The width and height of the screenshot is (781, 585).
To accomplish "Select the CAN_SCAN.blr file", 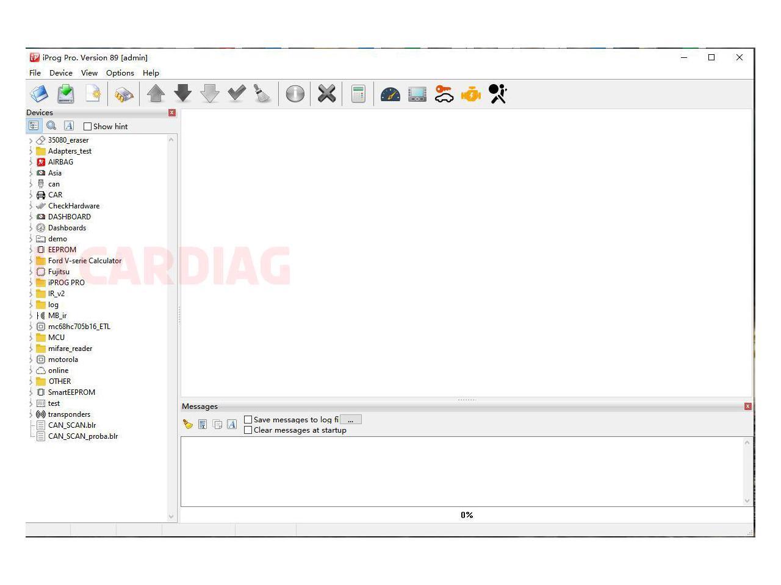I will pyautogui.click(x=72, y=425).
